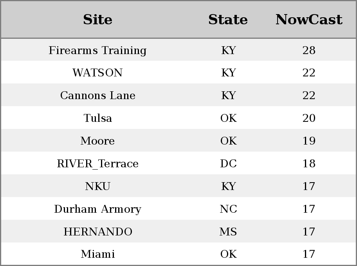Click the MS state cell
The image size is (357, 266).
point(228,232)
